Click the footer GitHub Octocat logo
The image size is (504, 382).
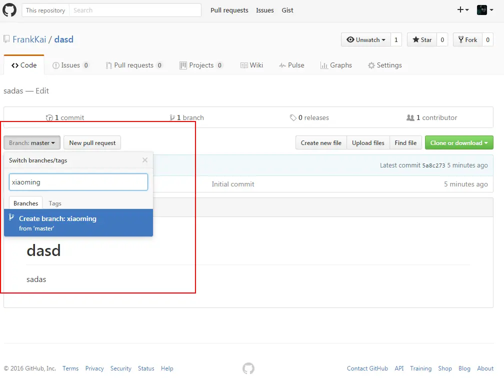(x=248, y=368)
